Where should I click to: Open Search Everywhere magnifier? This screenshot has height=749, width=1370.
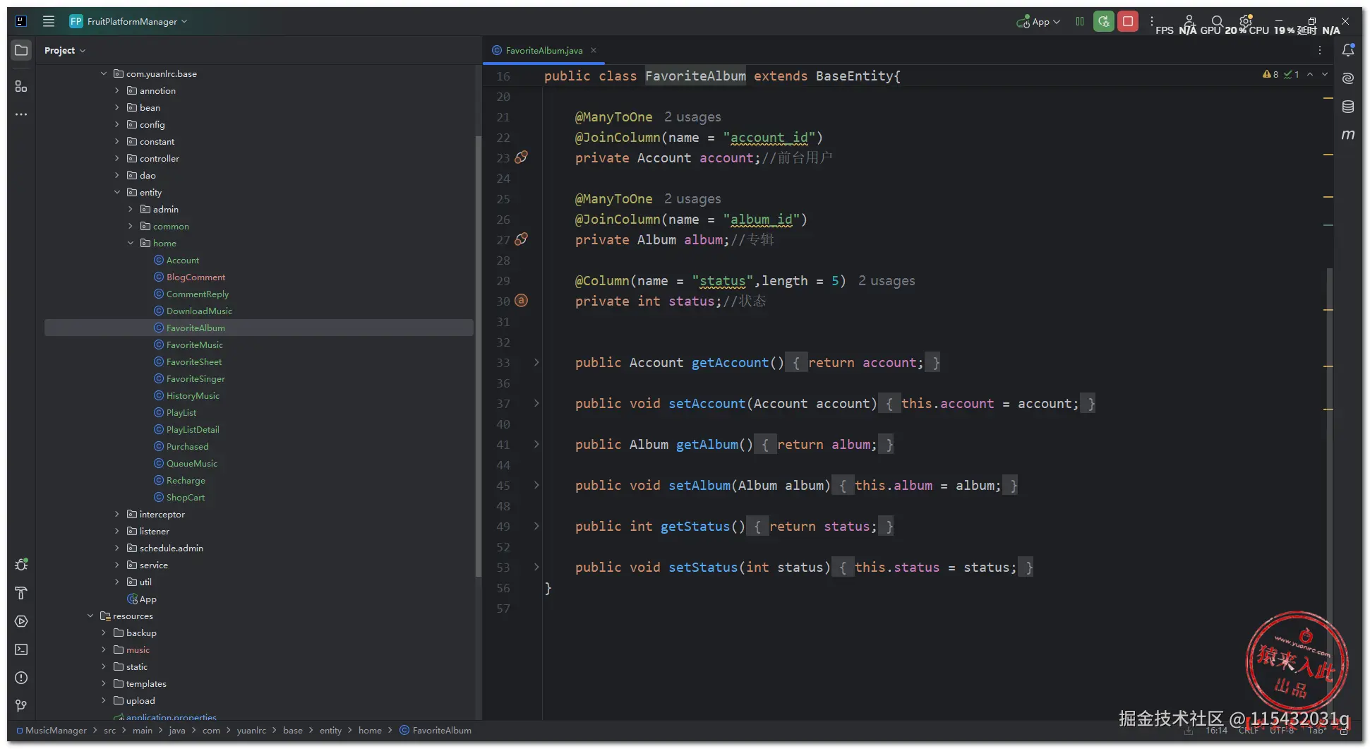pos(1218,21)
